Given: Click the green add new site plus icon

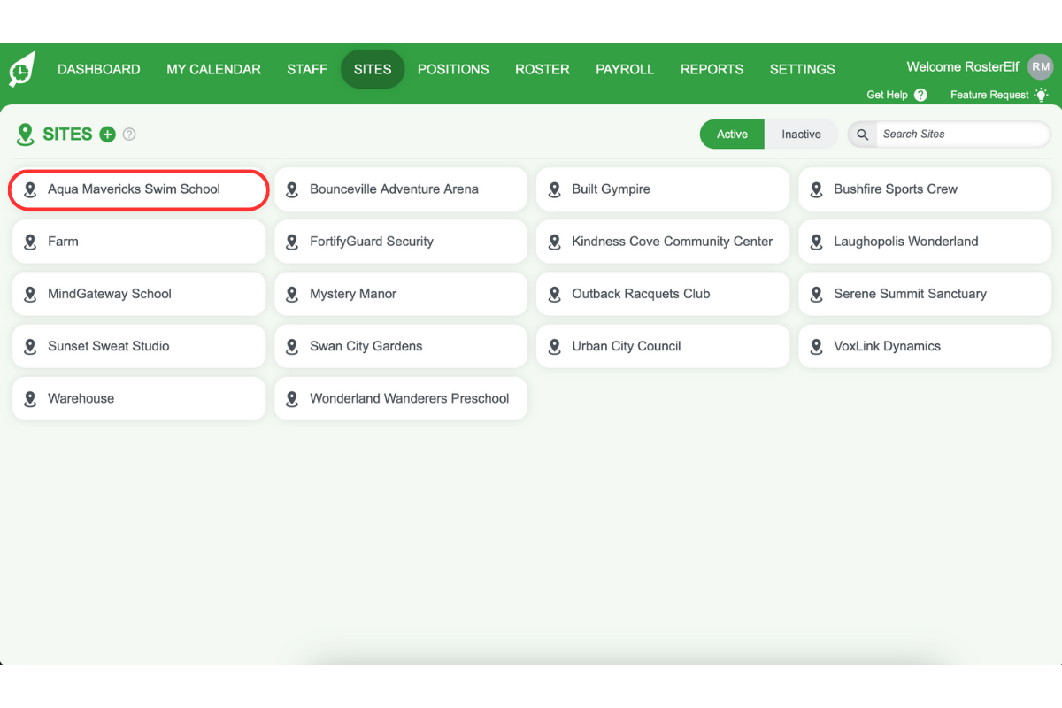Looking at the screenshot, I should (x=107, y=134).
